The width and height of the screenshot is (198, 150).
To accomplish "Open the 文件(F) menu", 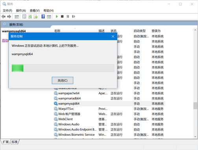I will click(7, 11).
